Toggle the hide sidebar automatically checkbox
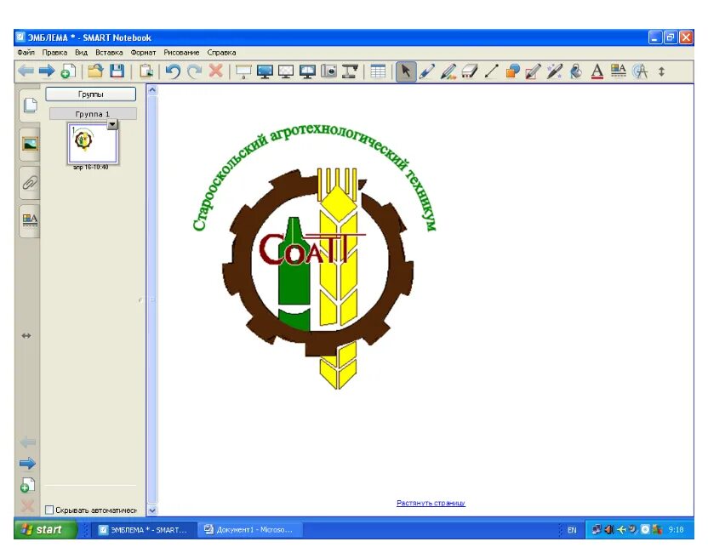Image resolution: width=708 pixels, height=553 pixels. point(49,510)
